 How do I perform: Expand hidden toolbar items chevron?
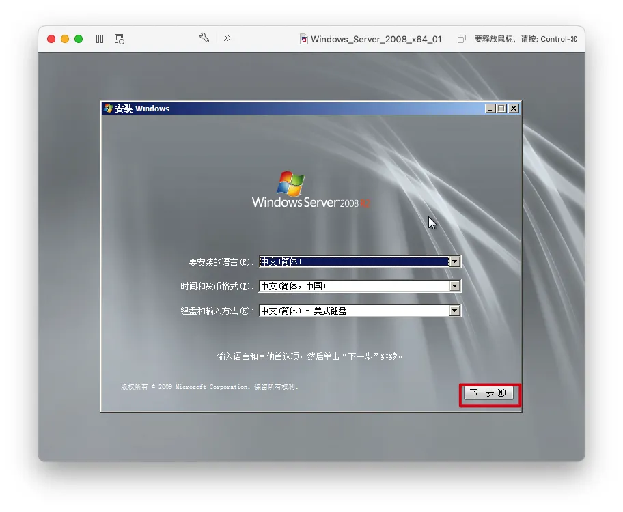click(227, 38)
